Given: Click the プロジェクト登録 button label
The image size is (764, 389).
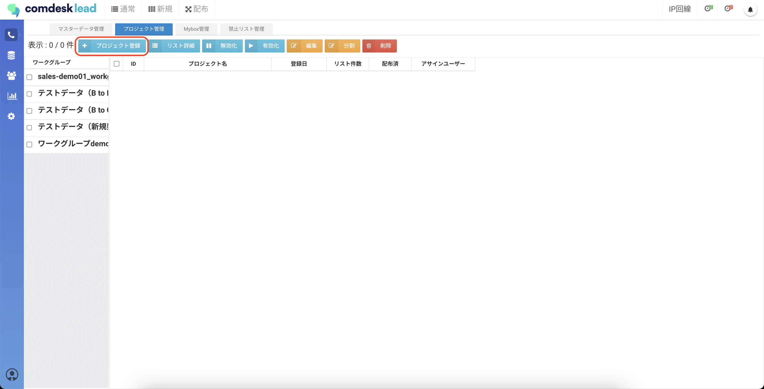Looking at the screenshot, I should point(118,46).
